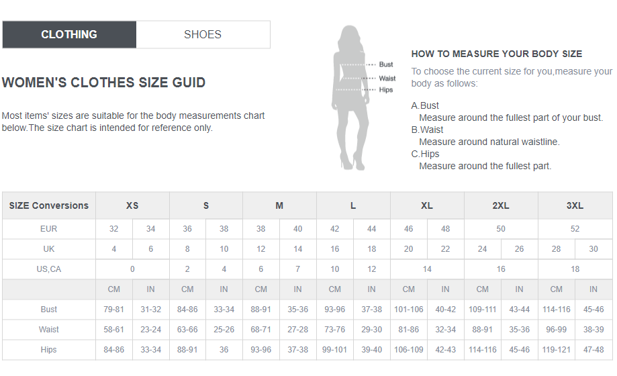Click the XL bust value 101-106

408,310
